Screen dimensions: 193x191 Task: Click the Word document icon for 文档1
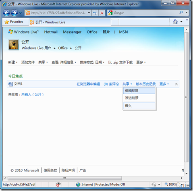click(10, 84)
